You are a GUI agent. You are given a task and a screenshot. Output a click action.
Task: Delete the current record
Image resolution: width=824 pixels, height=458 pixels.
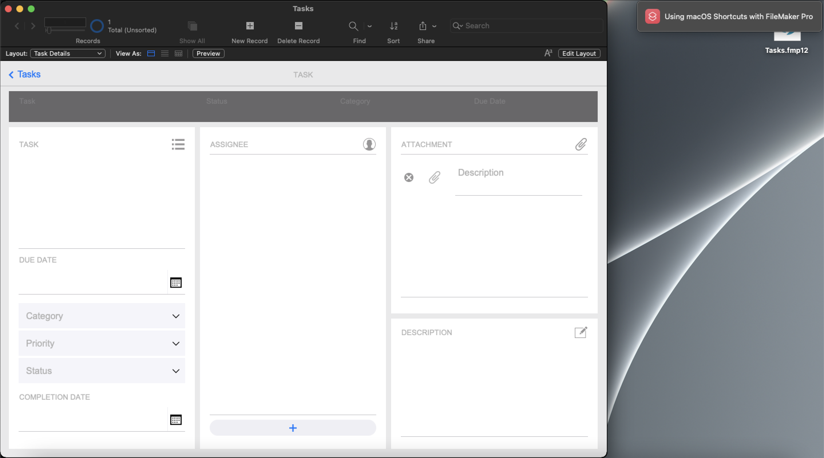298,26
